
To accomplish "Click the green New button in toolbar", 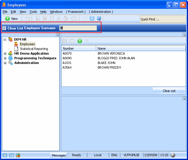I will click(11, 19).
